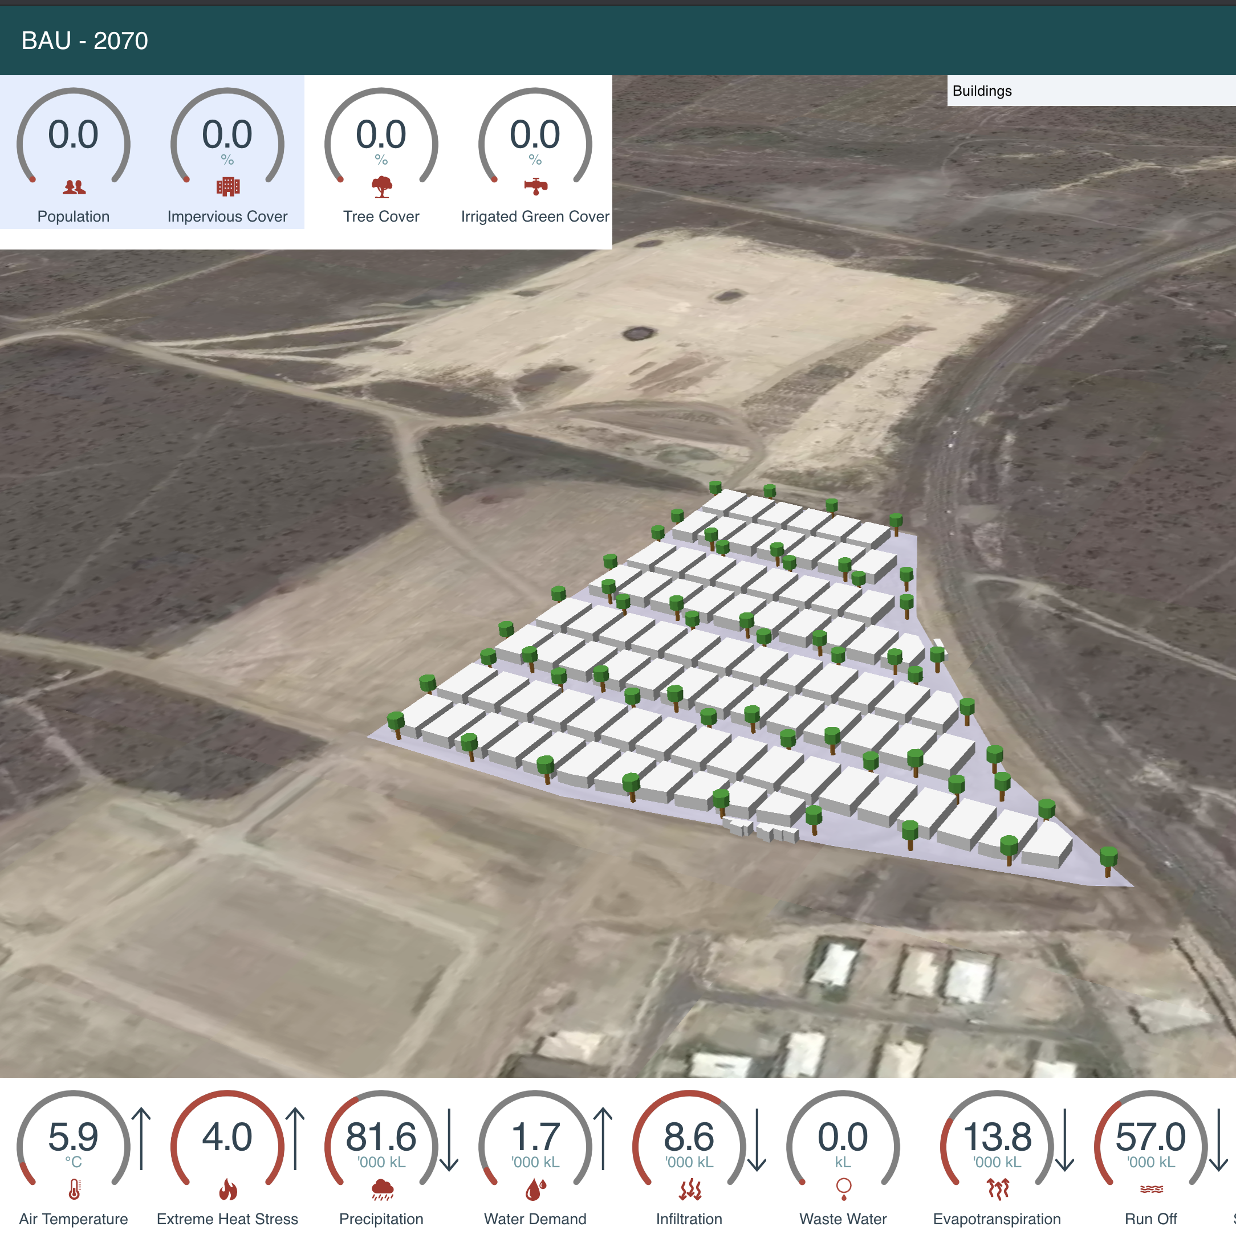Click the Extreme Heat Stress label
The height and width of the screenshot is (1251, 1236).
[x=227, y=1219]
